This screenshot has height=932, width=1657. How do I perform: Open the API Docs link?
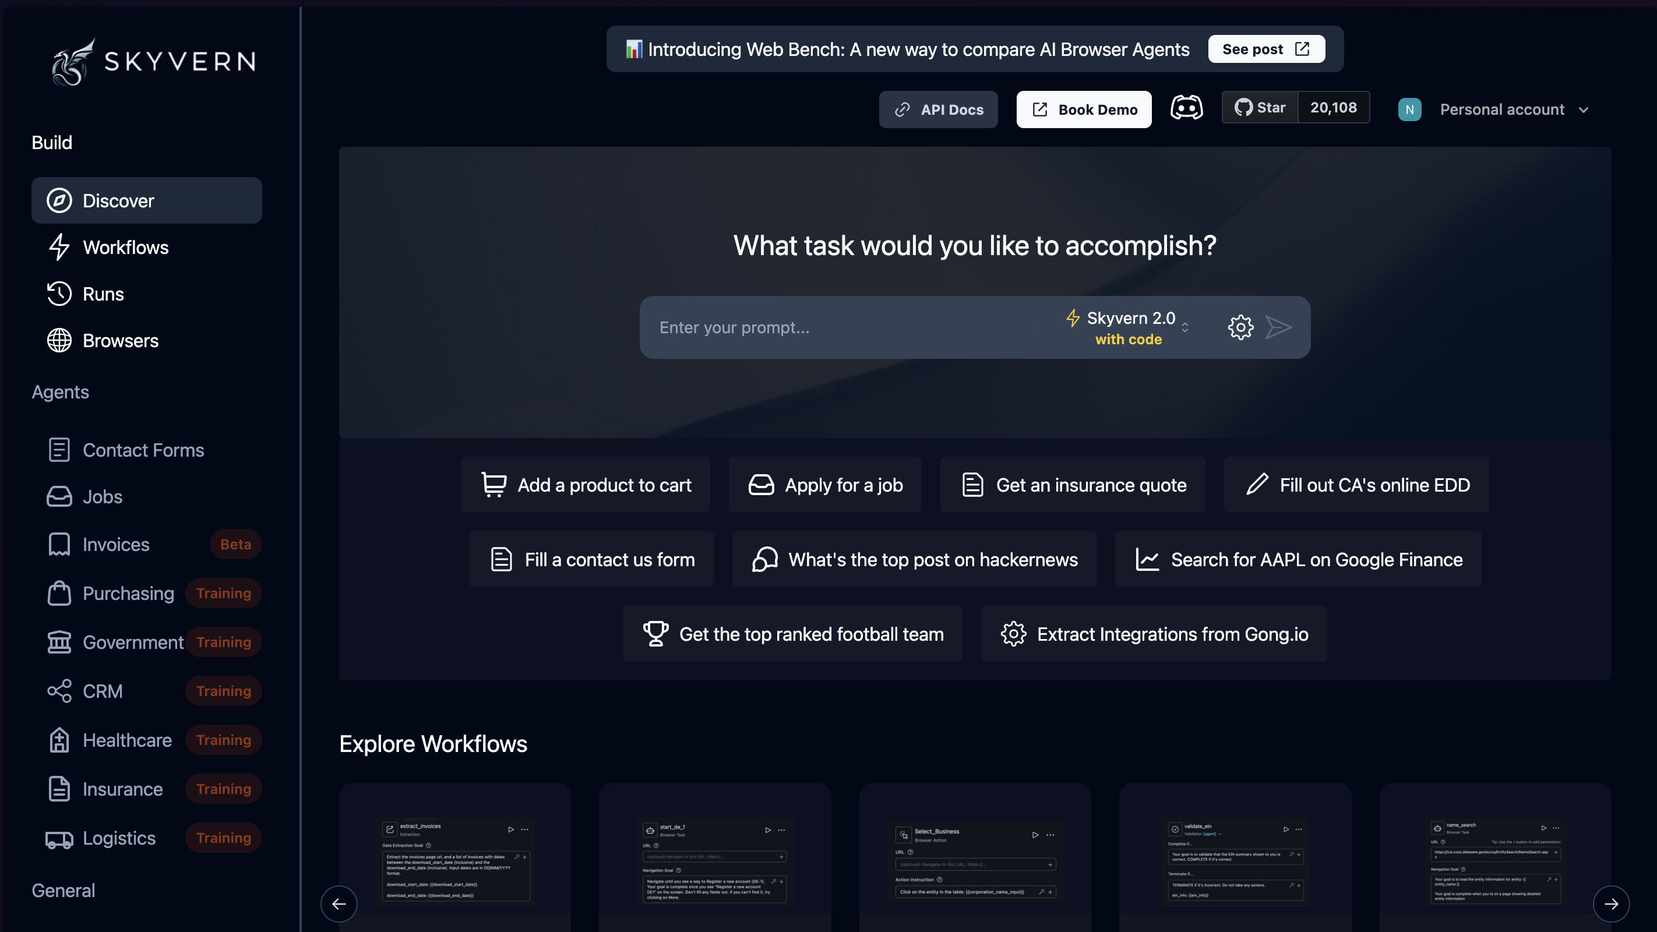[938, 110]
